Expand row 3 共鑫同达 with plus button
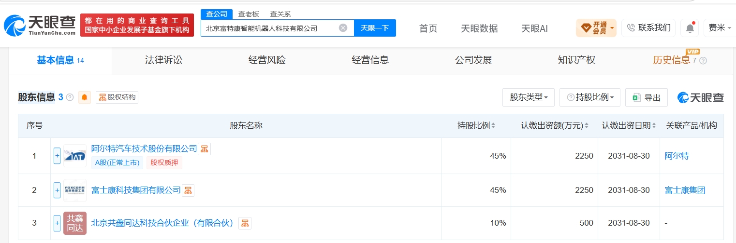 tap(57, 223)
